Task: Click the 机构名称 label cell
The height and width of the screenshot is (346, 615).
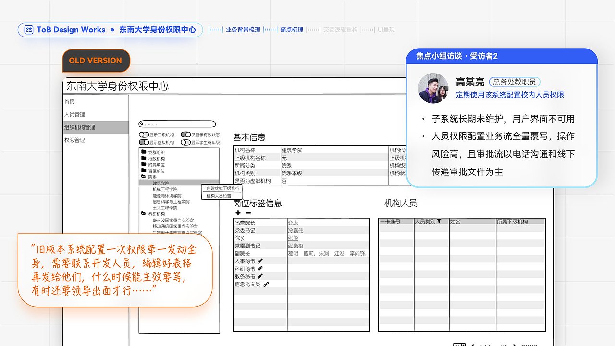Action: click(x=257, y=150)
